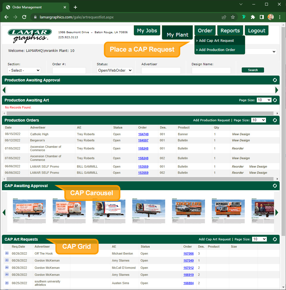286x290 pixels.
Task: Reload the browser page
Action: 24,17
